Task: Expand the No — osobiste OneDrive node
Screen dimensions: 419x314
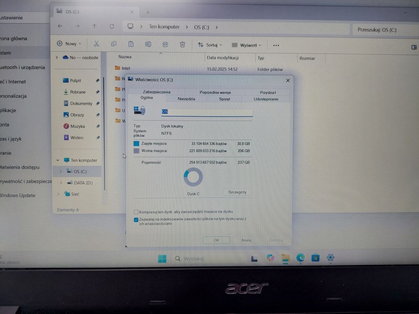Action: [57, 58]
